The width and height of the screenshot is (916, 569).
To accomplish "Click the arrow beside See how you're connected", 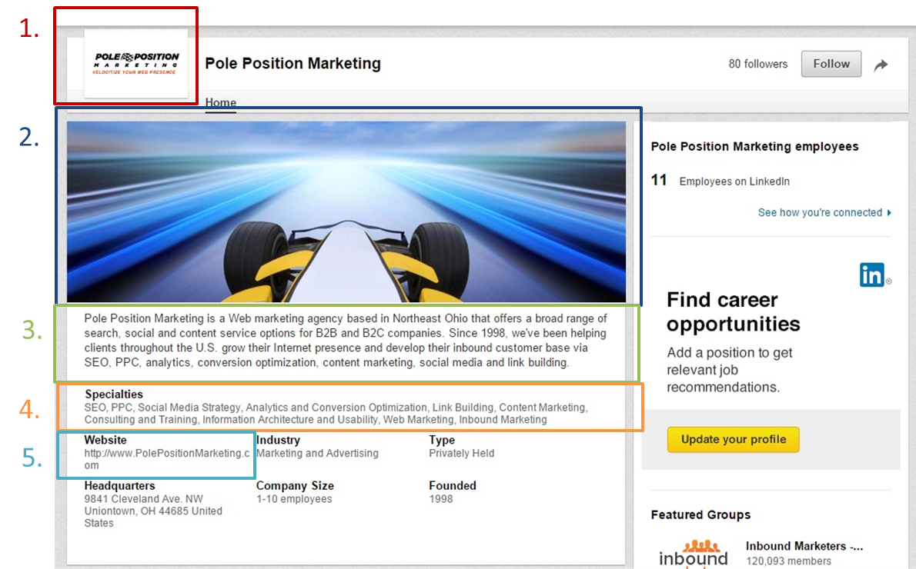I will tap(889, 212).
